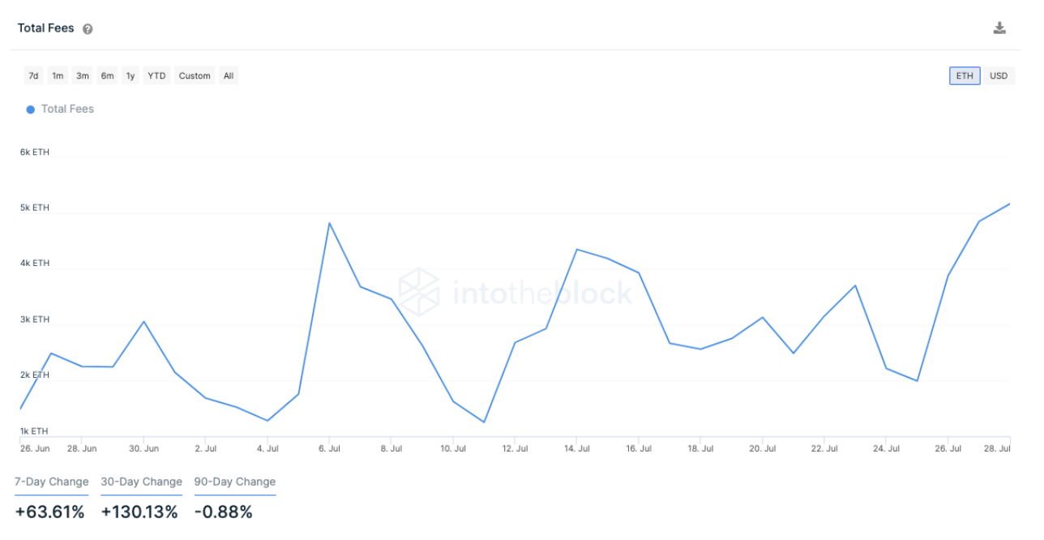Set range to 1y

click(130, 76)
